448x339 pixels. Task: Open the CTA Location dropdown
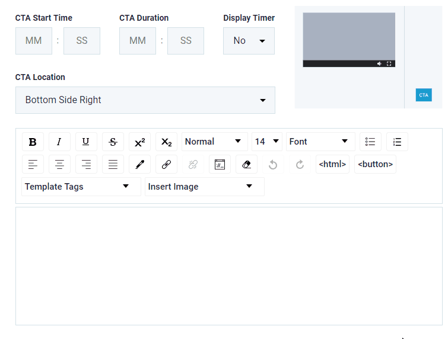click(145, 100)
